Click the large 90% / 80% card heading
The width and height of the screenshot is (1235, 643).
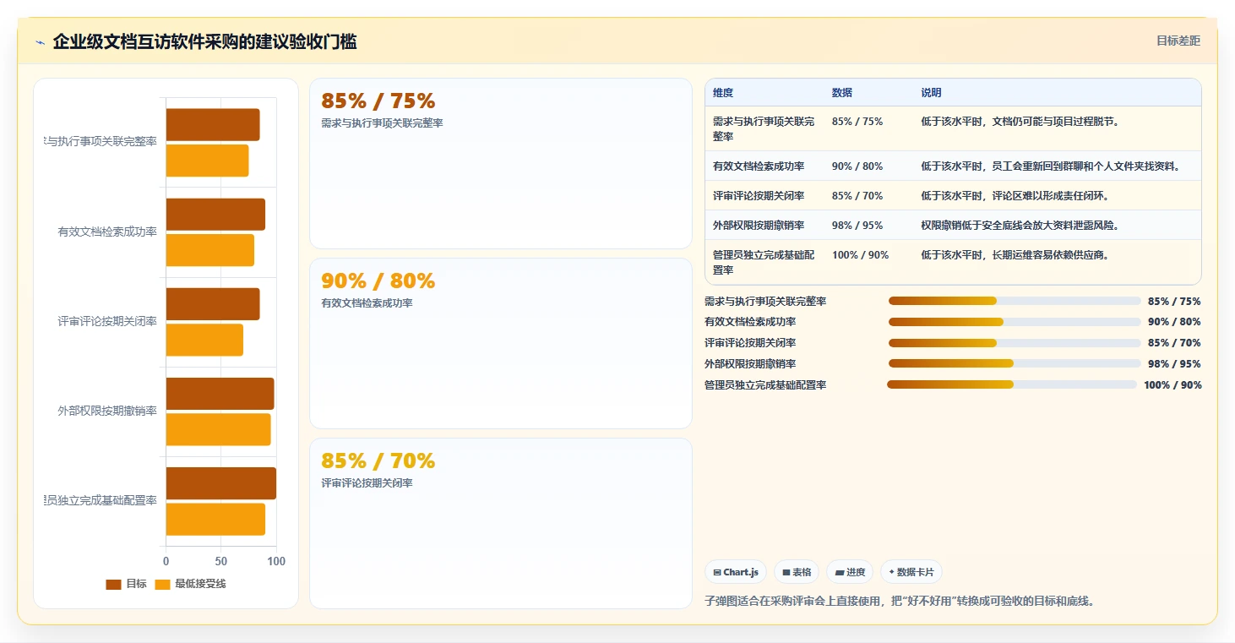(x=378, y=281)
